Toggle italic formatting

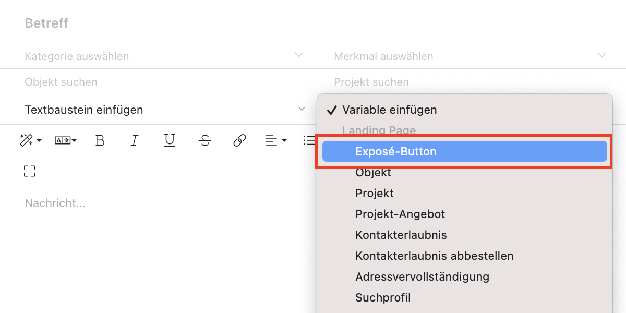click(x=135, y=140)
